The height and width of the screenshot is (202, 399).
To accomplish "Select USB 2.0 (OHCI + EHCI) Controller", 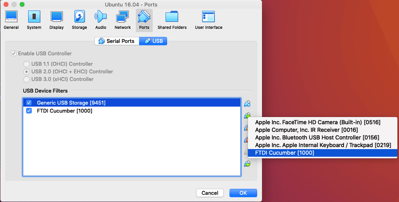I will pyautogui.click(x=27, y=72).
